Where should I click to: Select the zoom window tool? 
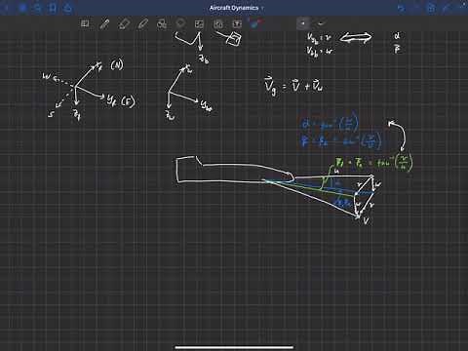pyautogui.click(x=85, y=23)
